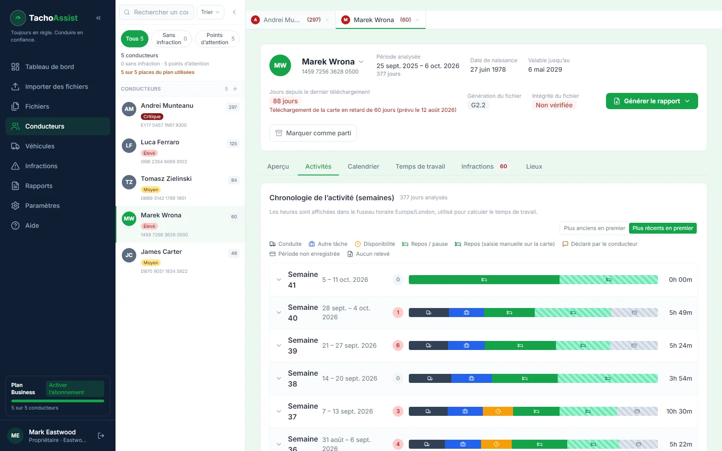Open the Véhicules truck icon
Viewport: 722px width, 451px height.
tap(15, 146)
